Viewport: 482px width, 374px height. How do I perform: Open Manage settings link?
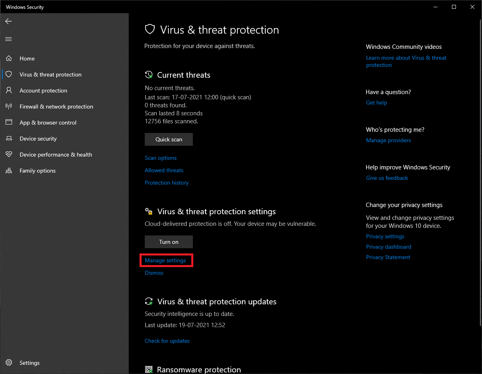coord(166,260)
